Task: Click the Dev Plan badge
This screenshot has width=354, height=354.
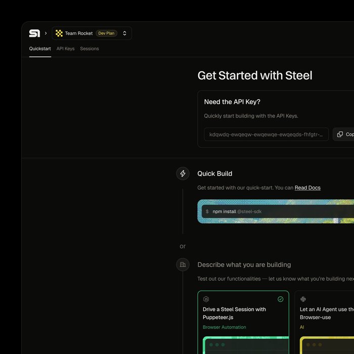Action: point(106,33)
